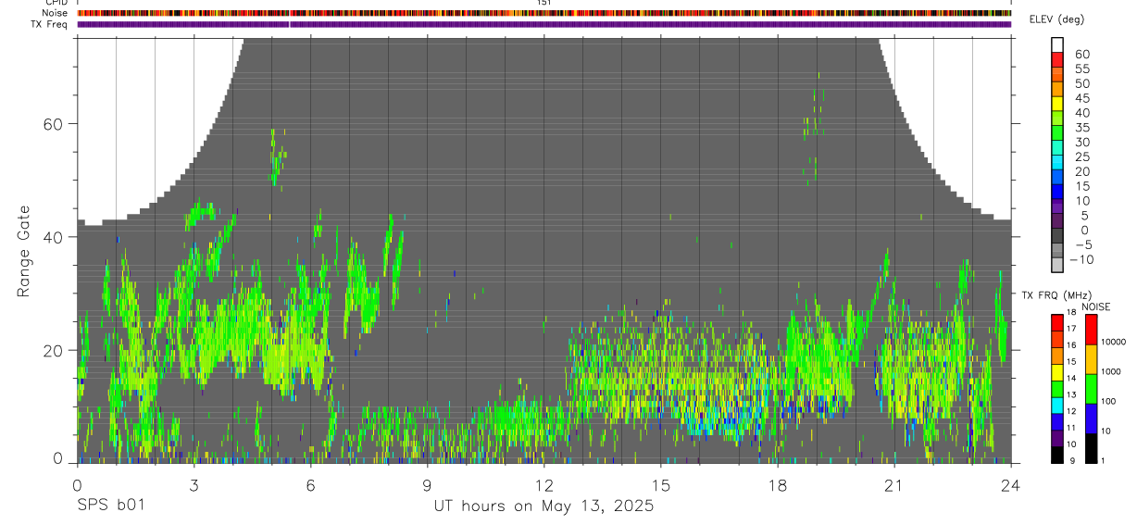Click the x-axis tick label "24"

tap(1010, 485)
